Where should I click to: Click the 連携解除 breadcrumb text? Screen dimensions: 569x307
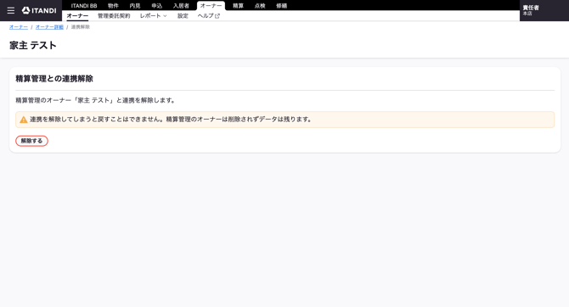point(80,27)
